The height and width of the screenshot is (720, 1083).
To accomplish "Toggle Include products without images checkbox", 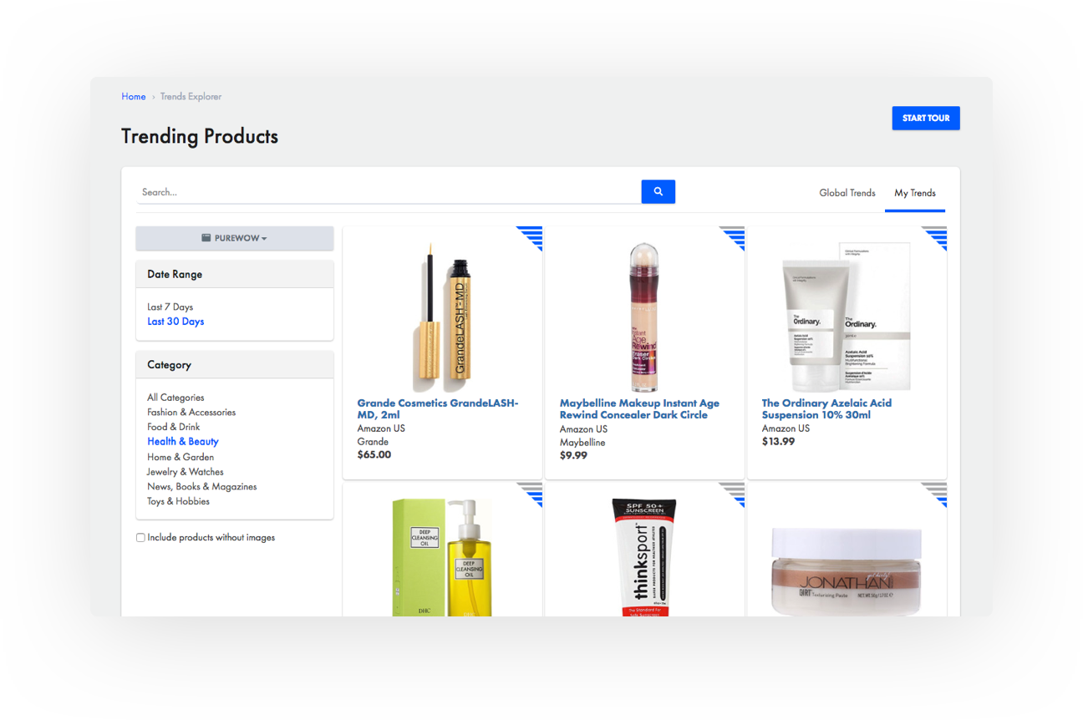I will coord(140,538).
